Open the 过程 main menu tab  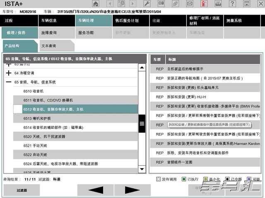click(x=19, y=21)
